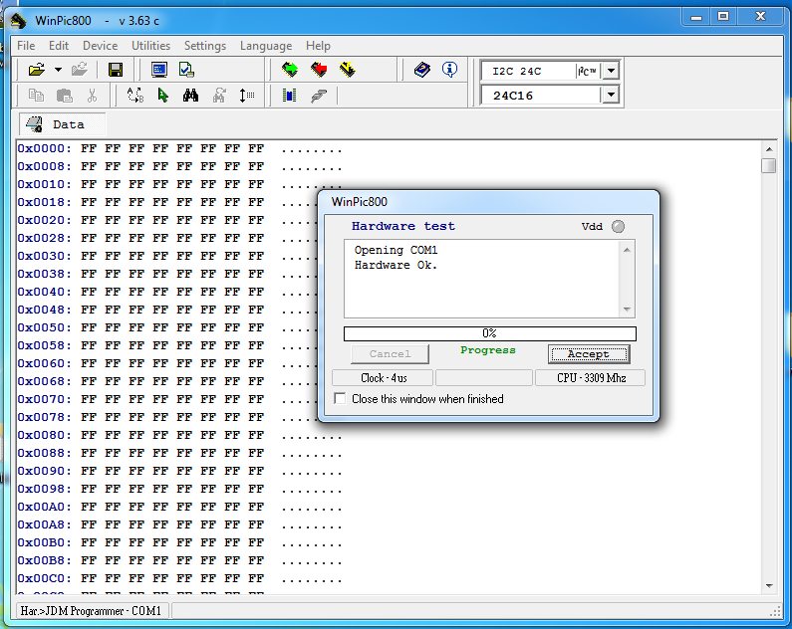This screenshot has width=792, height=629.
Task: Click the grayed gray chip icon
Action: 319,95
